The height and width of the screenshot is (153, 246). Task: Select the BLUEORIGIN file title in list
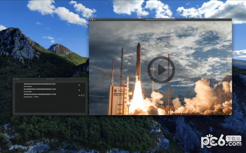click(39, 89)
